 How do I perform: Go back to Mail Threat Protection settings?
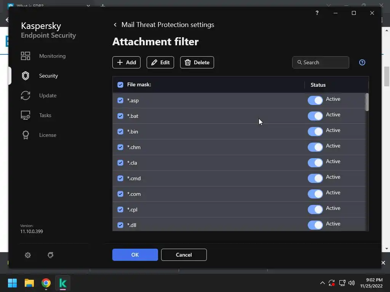(115, 25)
